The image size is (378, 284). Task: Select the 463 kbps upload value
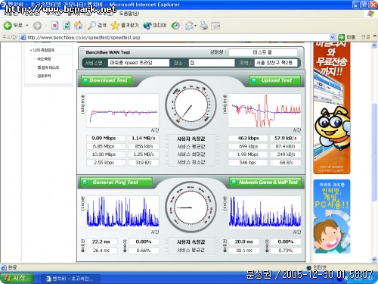(x=248, y=138)
